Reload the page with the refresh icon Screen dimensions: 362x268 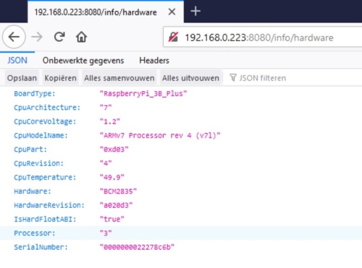coord(59,37)
